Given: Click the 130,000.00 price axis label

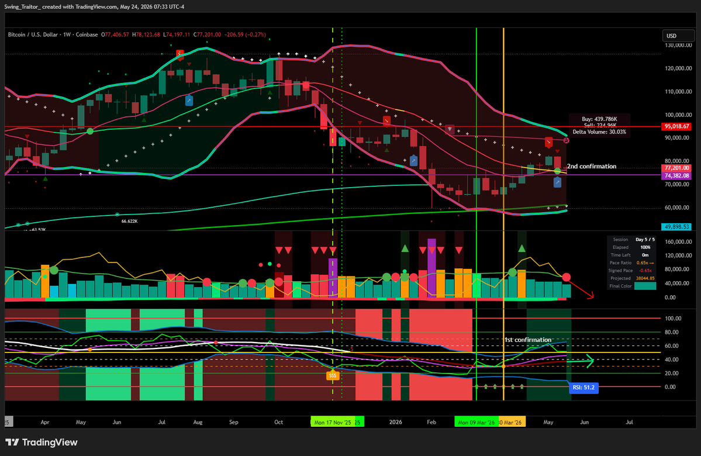Looking at the screenshot, I should 678,45.
